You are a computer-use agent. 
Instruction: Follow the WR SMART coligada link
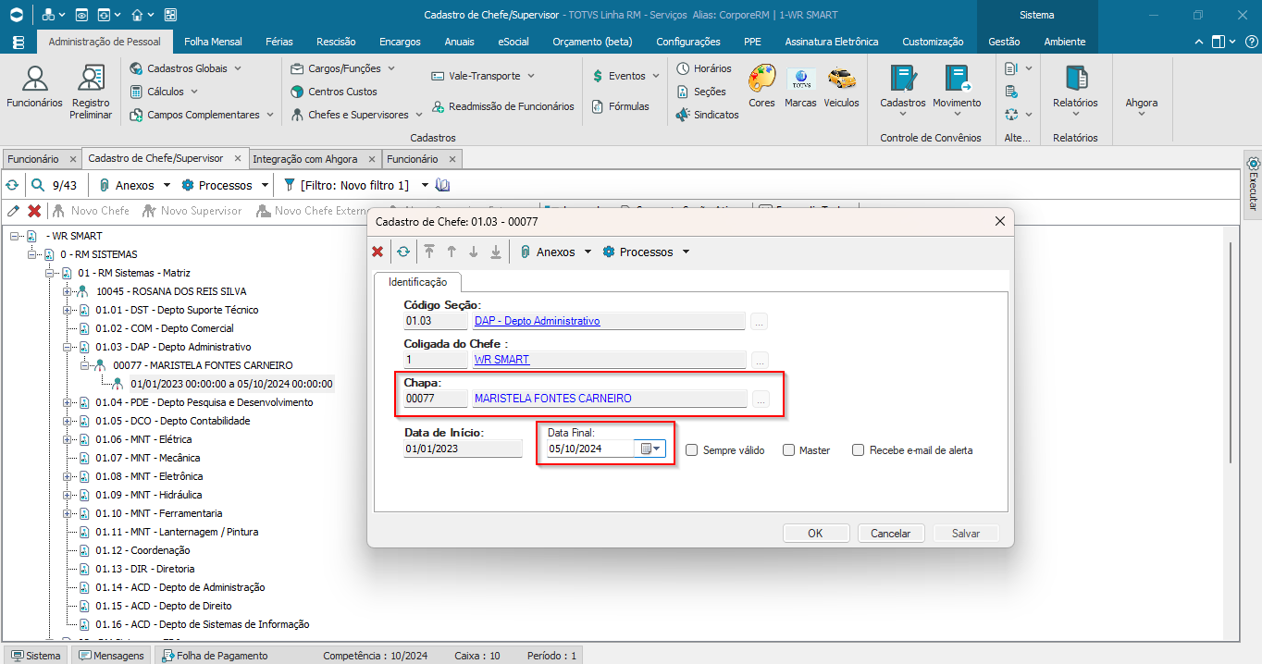tap(502, 360)
